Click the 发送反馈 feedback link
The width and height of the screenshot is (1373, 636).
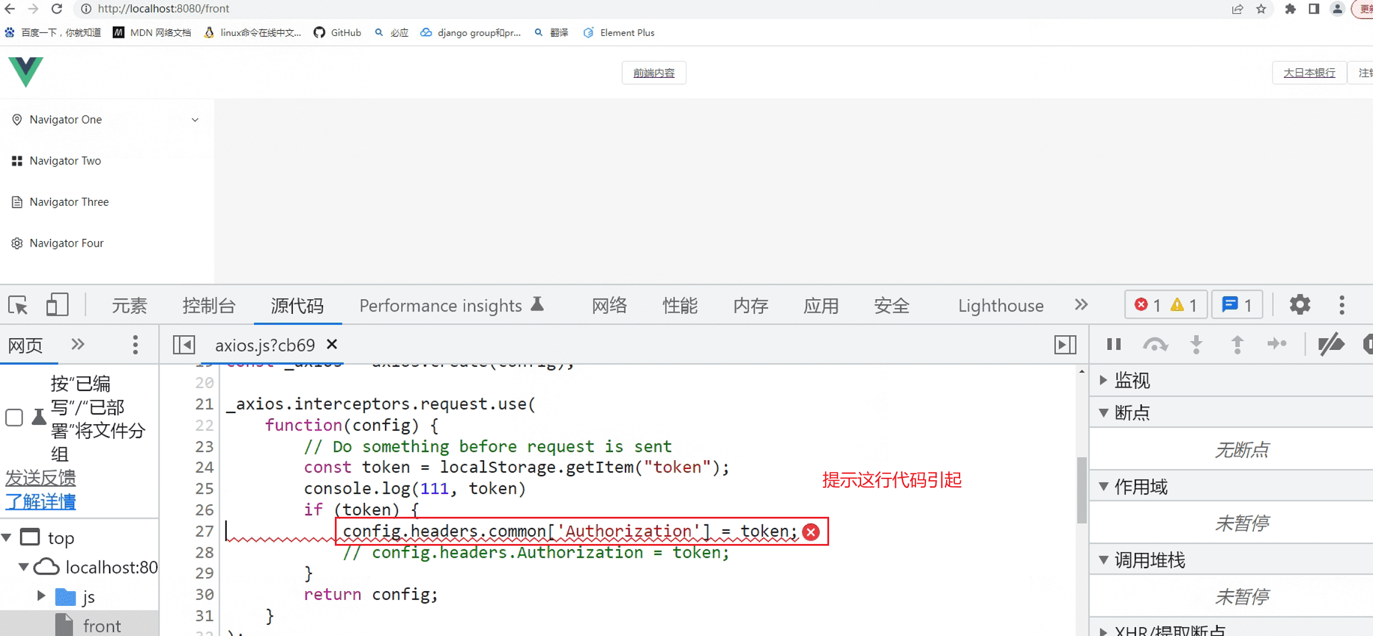click(41, 477)
